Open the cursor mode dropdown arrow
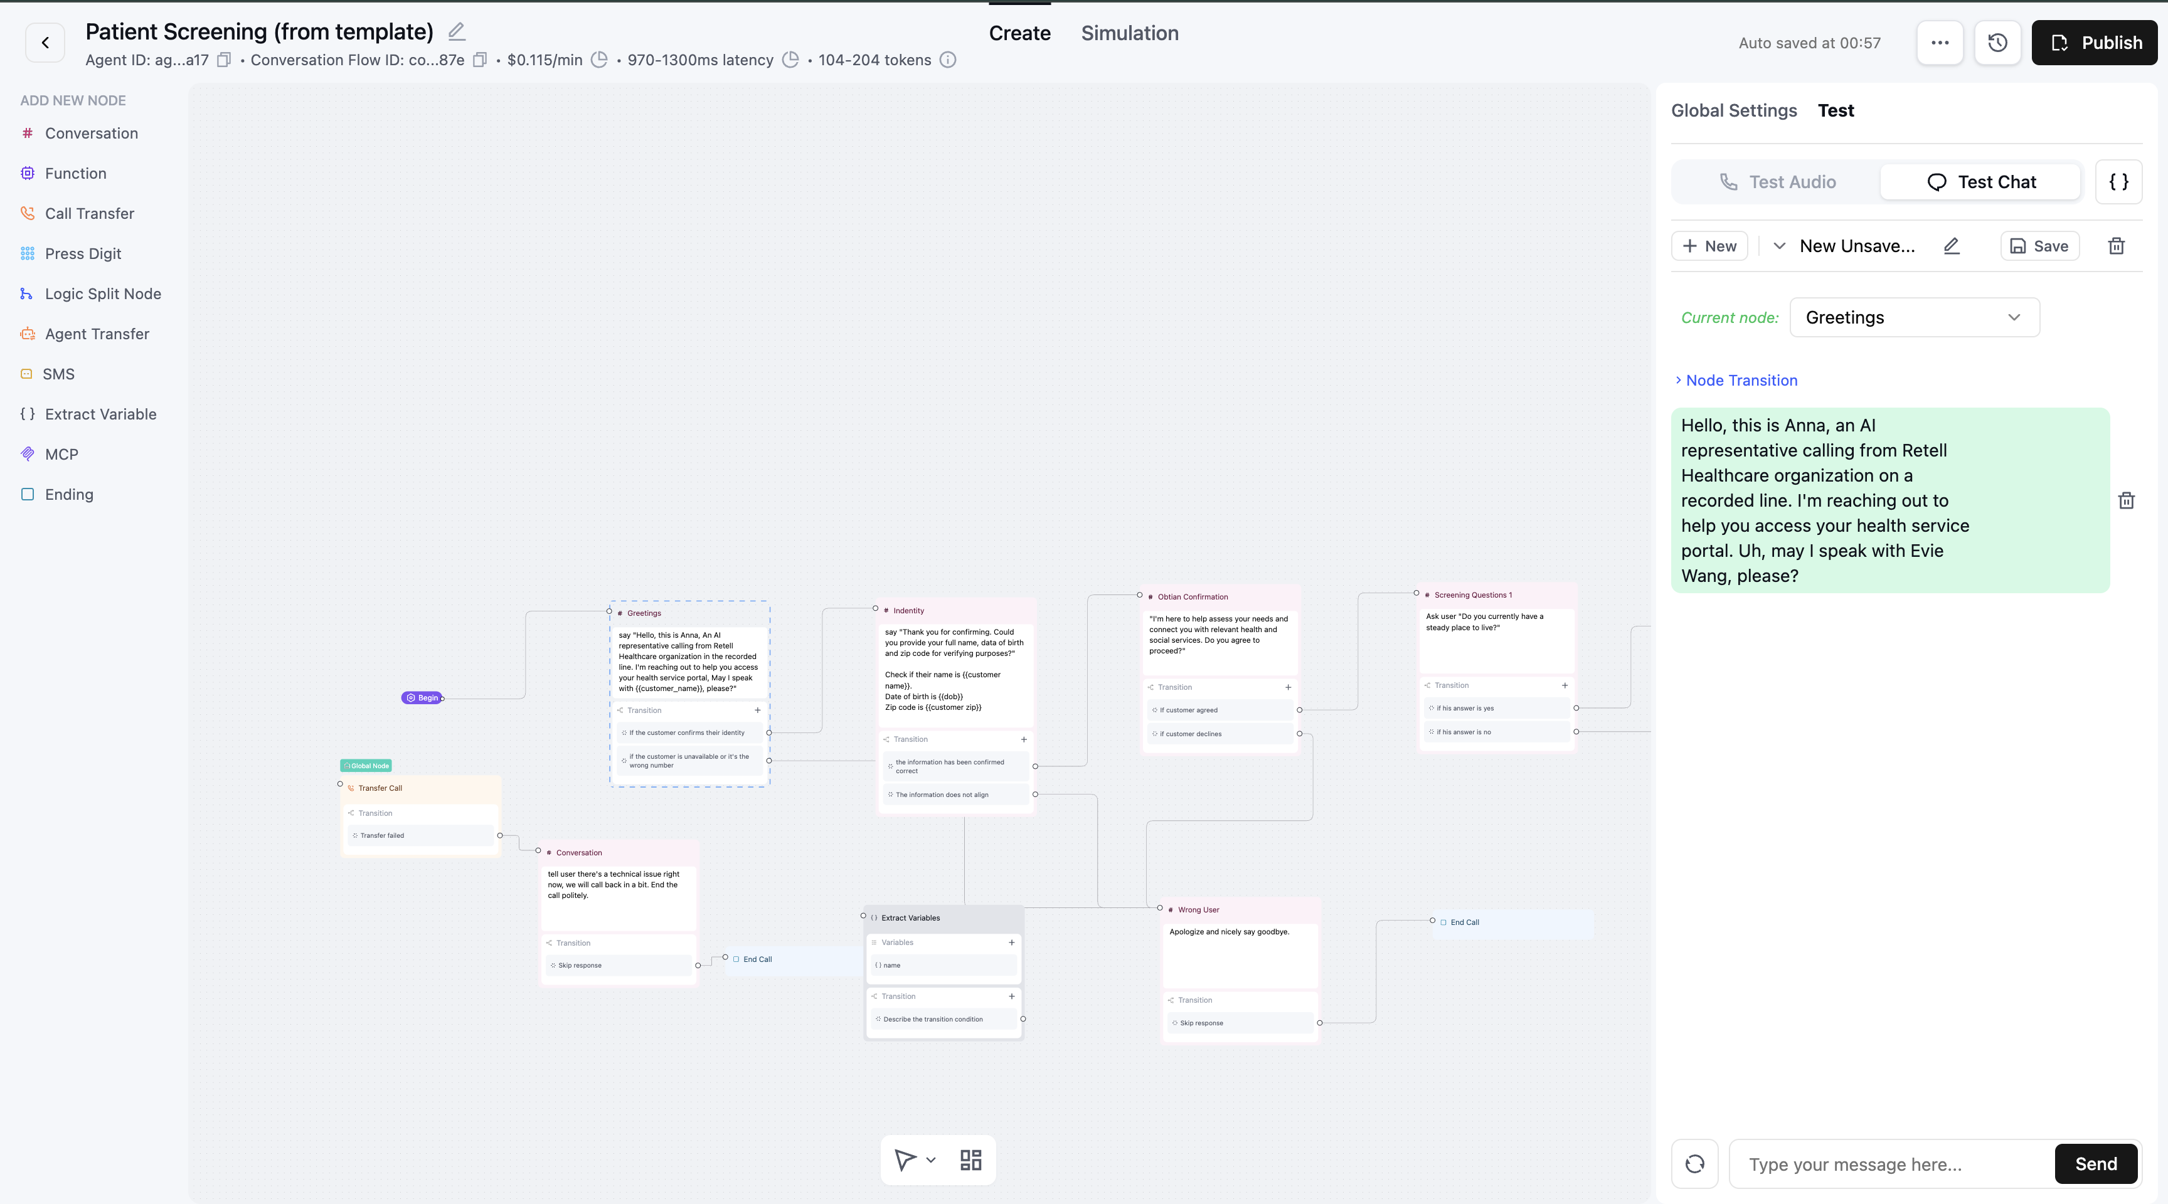This screenshot has width=2168, height=1204. tap(931, 1160)
